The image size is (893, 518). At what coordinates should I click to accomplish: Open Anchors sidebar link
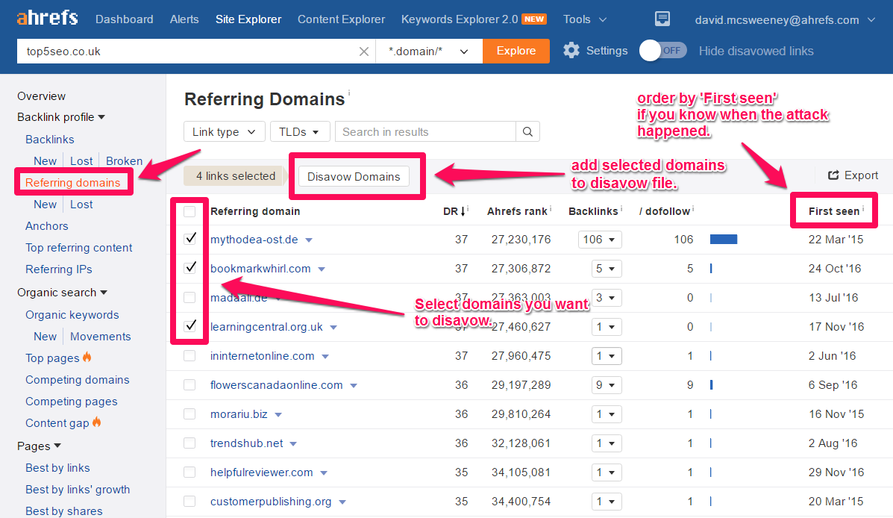[x=47, y=225]
